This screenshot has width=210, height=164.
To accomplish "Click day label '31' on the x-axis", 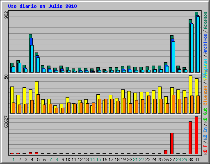I will coord(197,159).
